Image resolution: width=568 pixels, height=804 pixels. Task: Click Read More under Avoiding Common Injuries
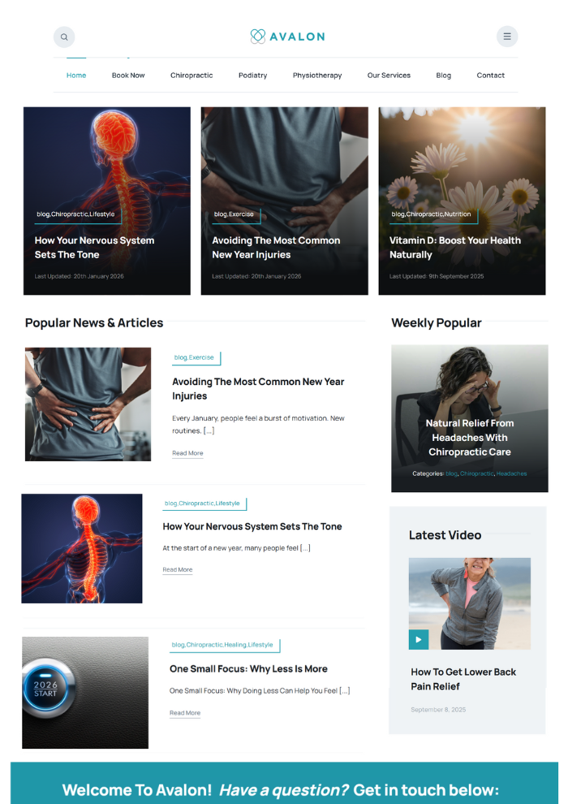pos(187,453)
